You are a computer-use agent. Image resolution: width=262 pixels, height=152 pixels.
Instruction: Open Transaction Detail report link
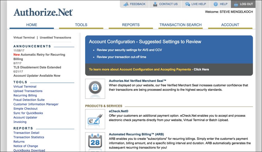27,133
